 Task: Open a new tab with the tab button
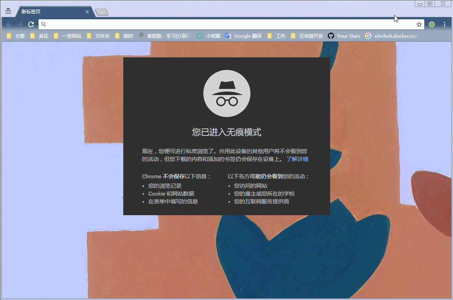click(102, 13)
